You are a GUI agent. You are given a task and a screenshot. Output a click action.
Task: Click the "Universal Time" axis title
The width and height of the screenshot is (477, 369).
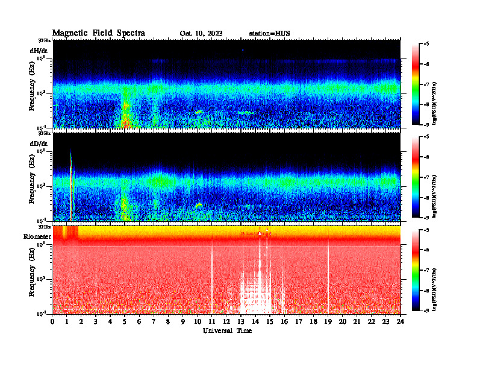click(x=227, y=330)
